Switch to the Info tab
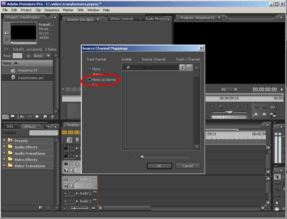 pyautogui.click(x=10, y=126)
